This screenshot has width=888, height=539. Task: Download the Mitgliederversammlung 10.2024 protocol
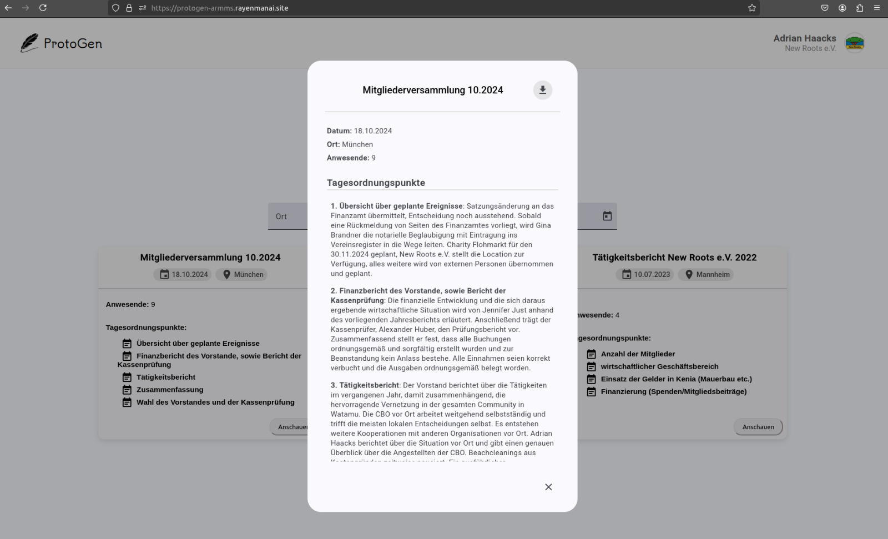click(x=542, y=90)
